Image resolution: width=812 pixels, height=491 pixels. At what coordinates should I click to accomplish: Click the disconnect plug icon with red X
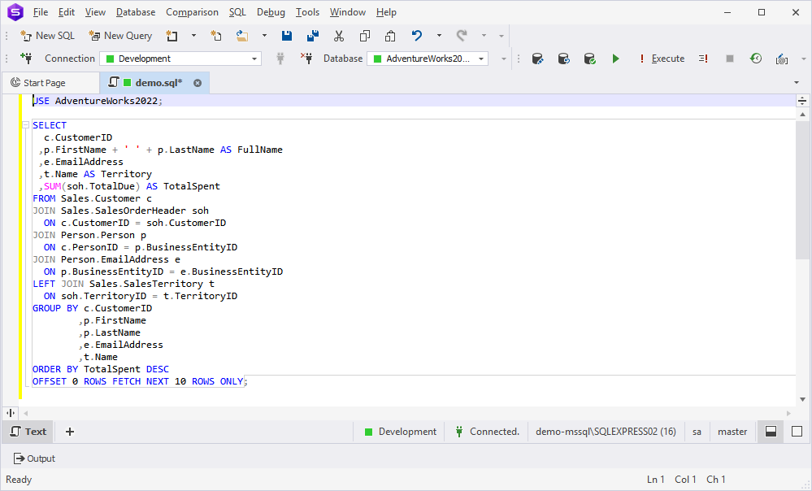tap(306, 59)
